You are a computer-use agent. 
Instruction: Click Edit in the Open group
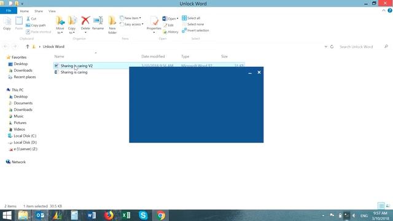168,25
